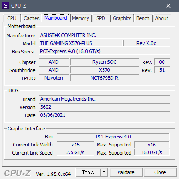Select the Nuvoton LPCIO vendor field
The width and height of the screenshot is (179, 179).
click(x=54, y=78)
